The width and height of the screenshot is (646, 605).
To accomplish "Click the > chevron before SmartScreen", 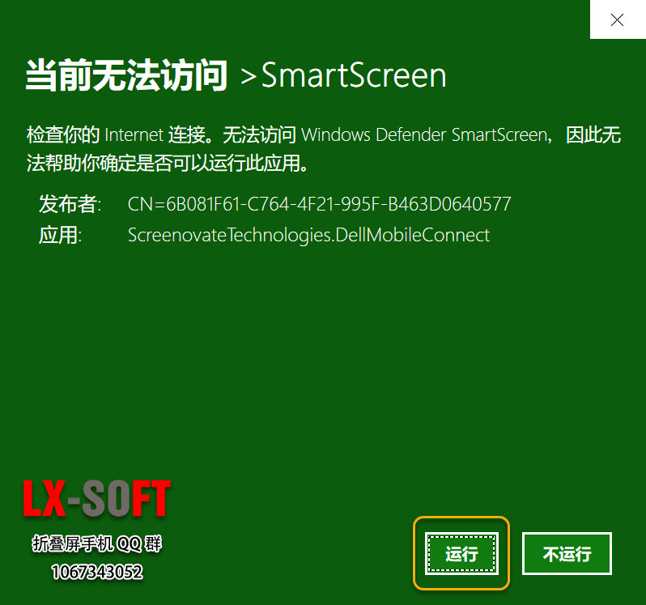I will pos(248,76).
